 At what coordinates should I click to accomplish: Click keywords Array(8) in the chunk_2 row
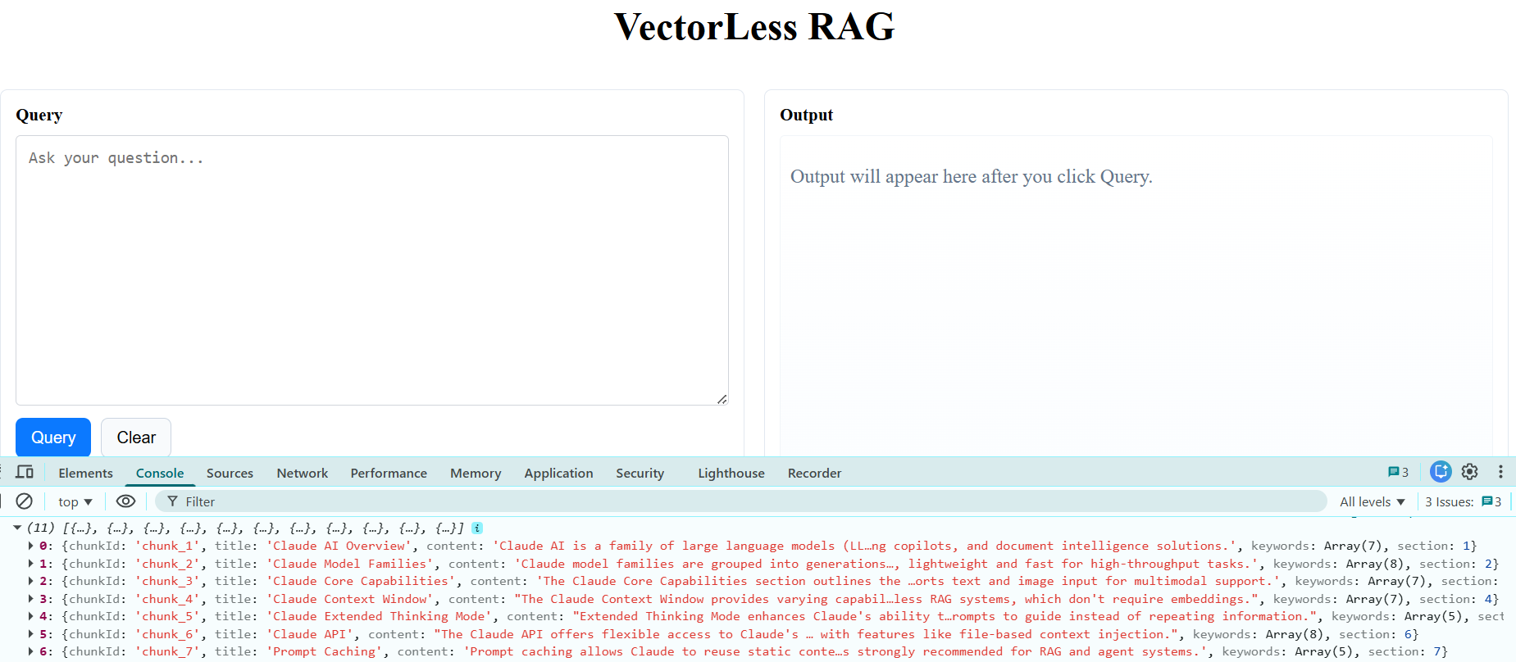1375,564
